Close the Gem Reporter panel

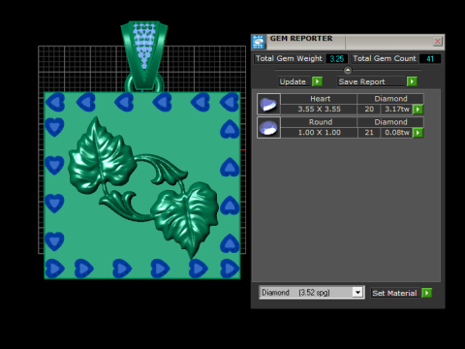click(438, 42)
